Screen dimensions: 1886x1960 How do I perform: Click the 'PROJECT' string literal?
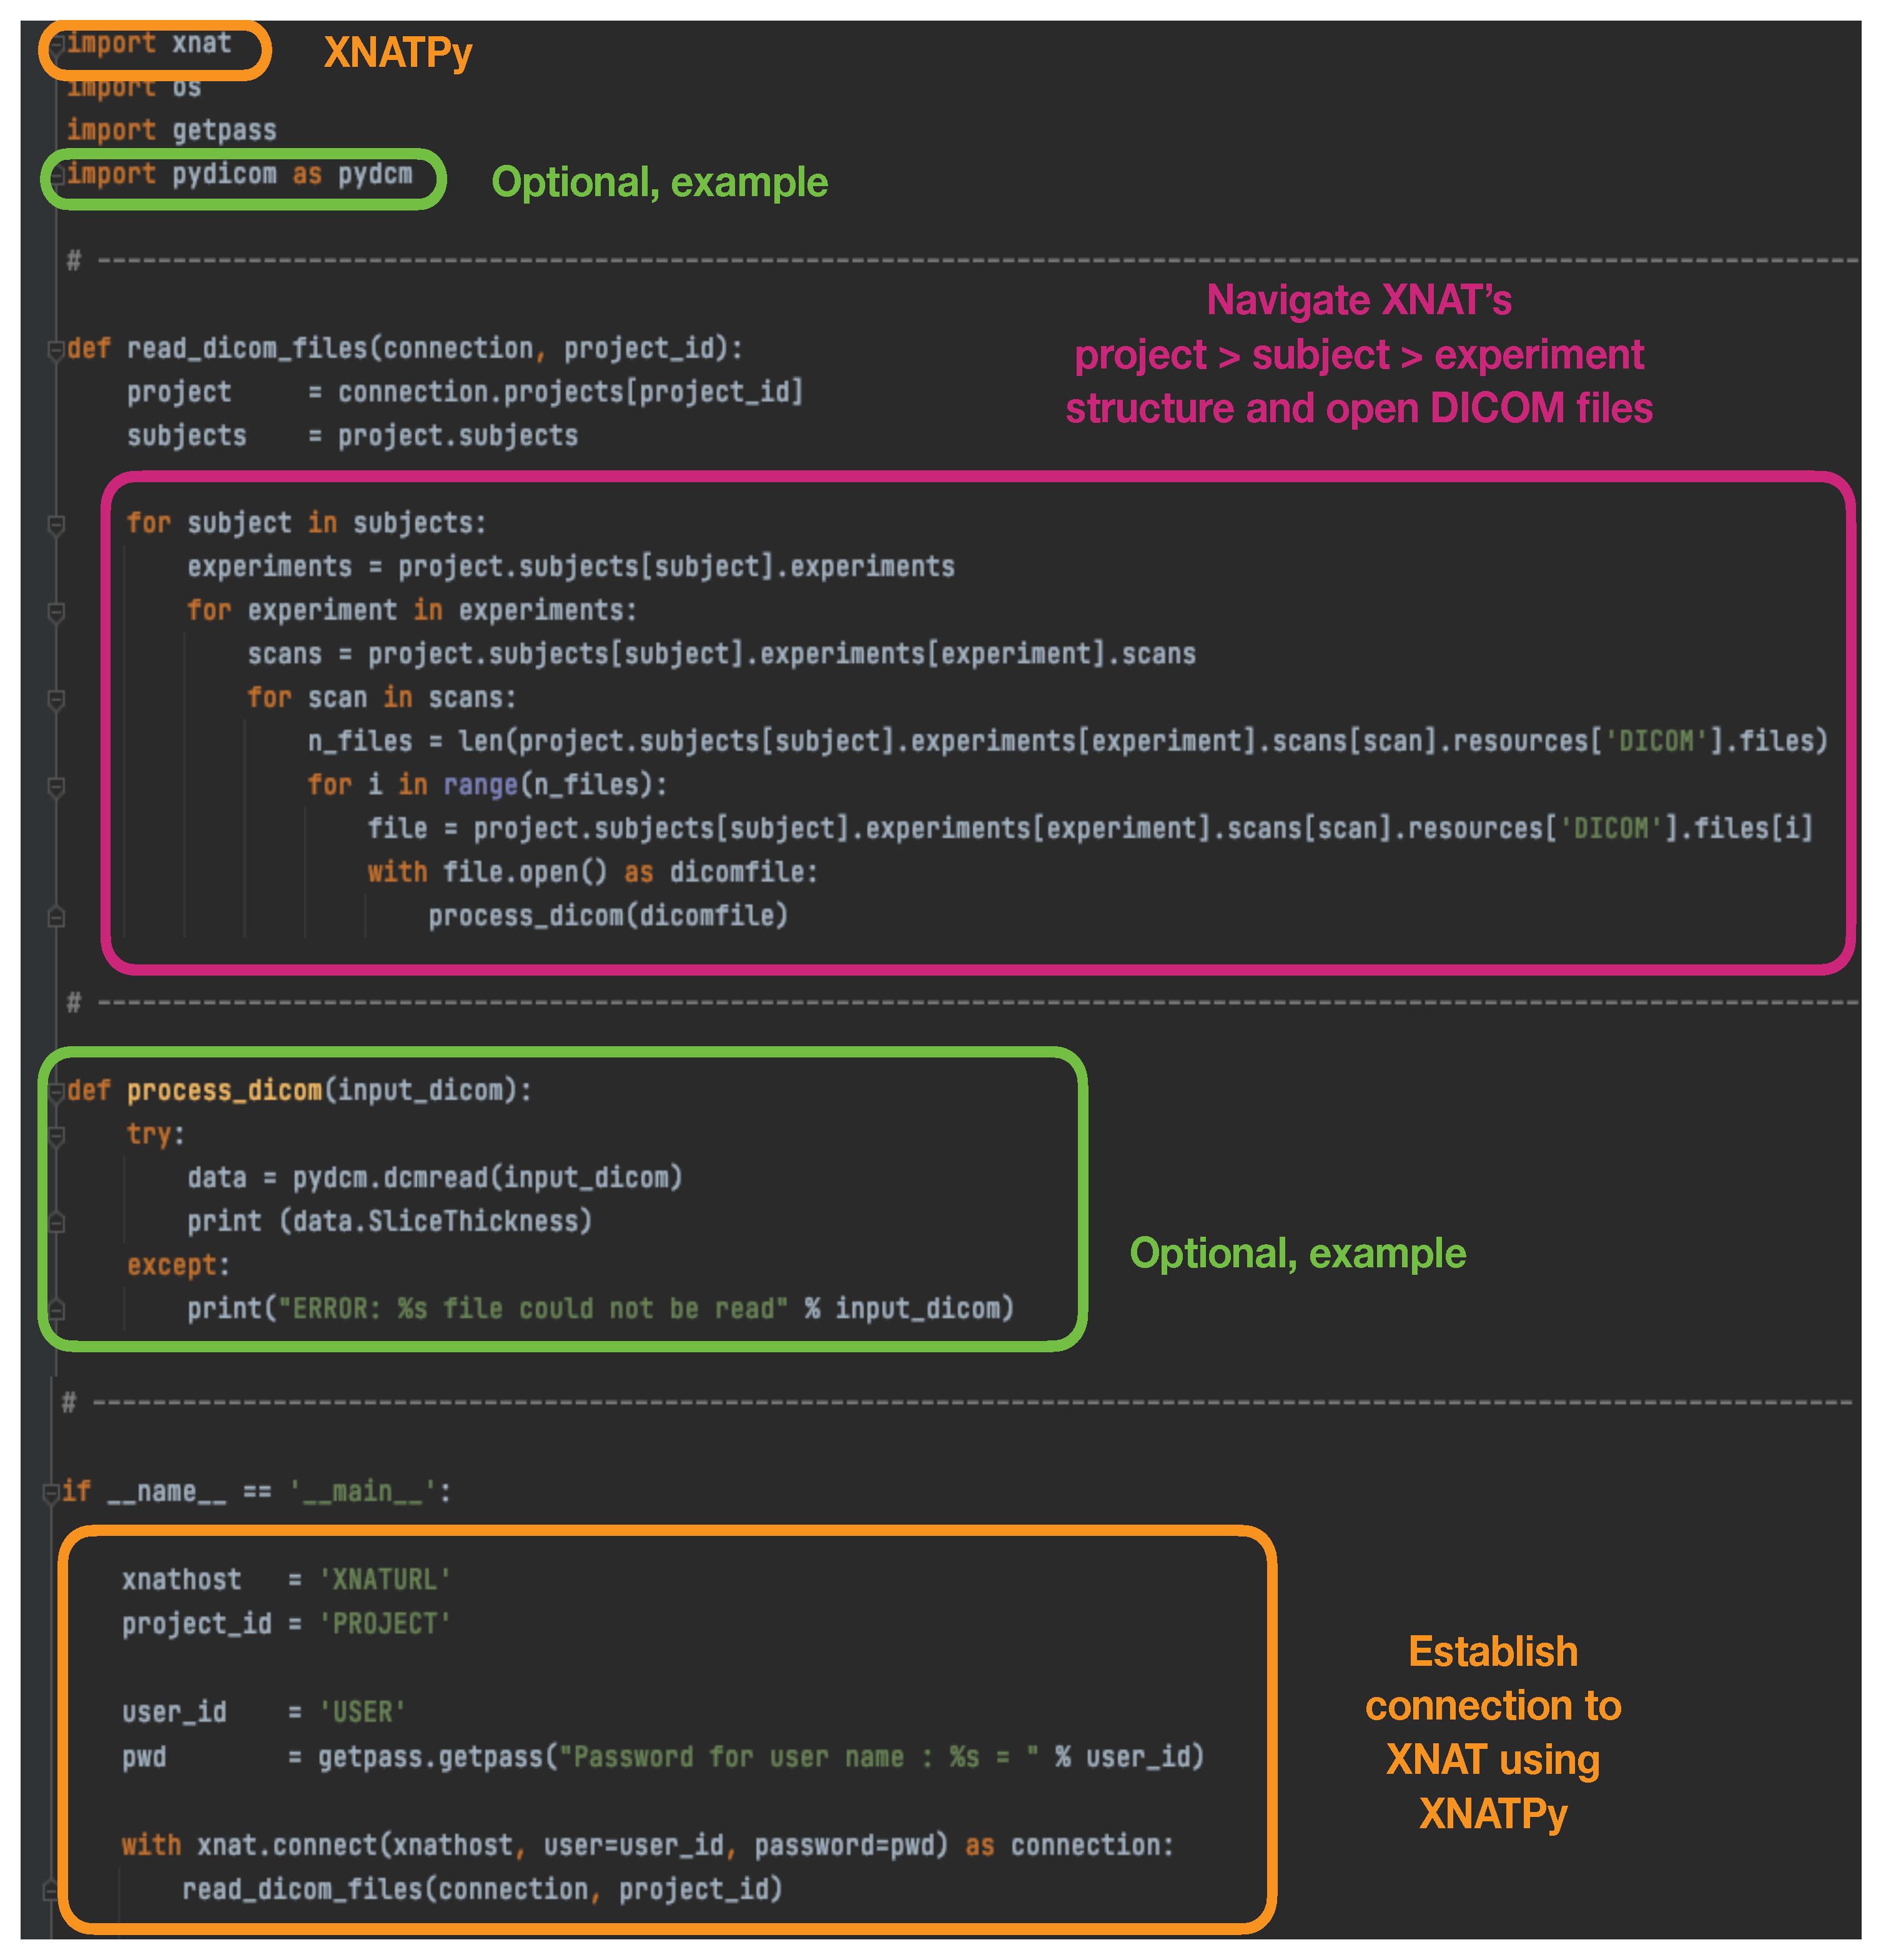point(385,1623)
